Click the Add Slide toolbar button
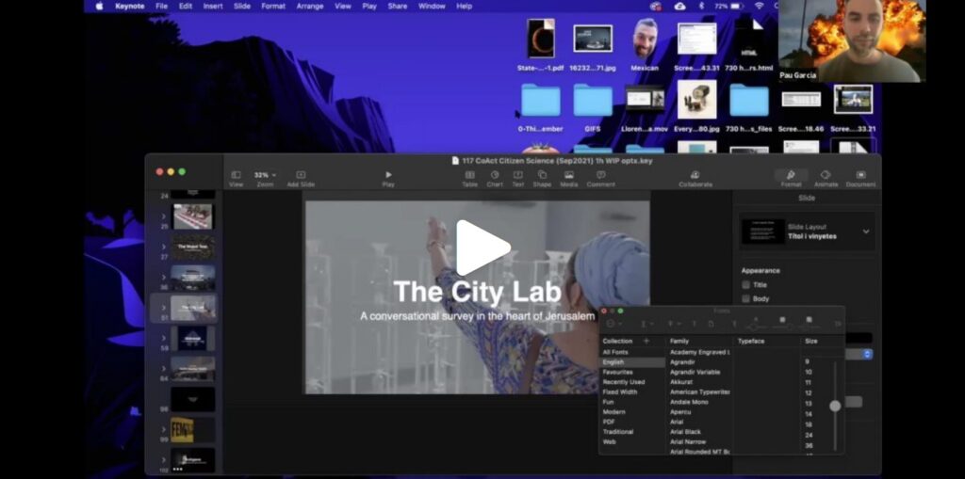The width and height of the screenshot is (965, 479). pos(301,175)
